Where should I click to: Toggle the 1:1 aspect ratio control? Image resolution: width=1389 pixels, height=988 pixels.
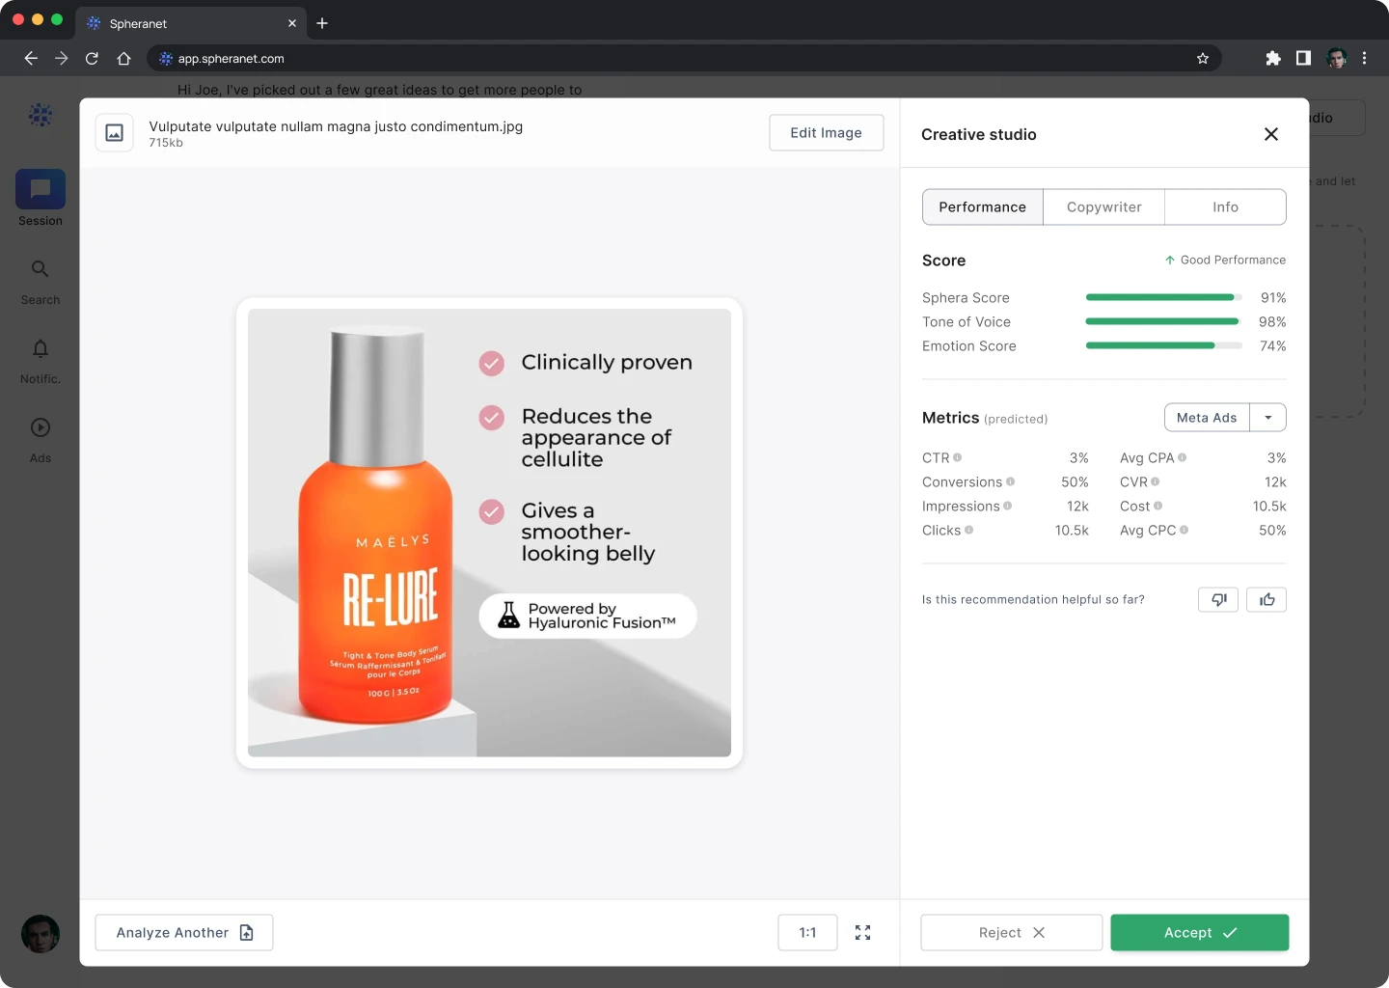807,932
